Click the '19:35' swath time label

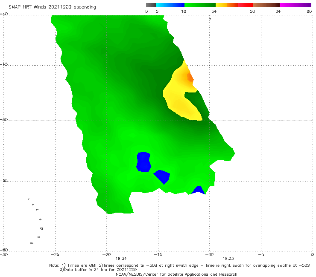[x=228, y=259]
